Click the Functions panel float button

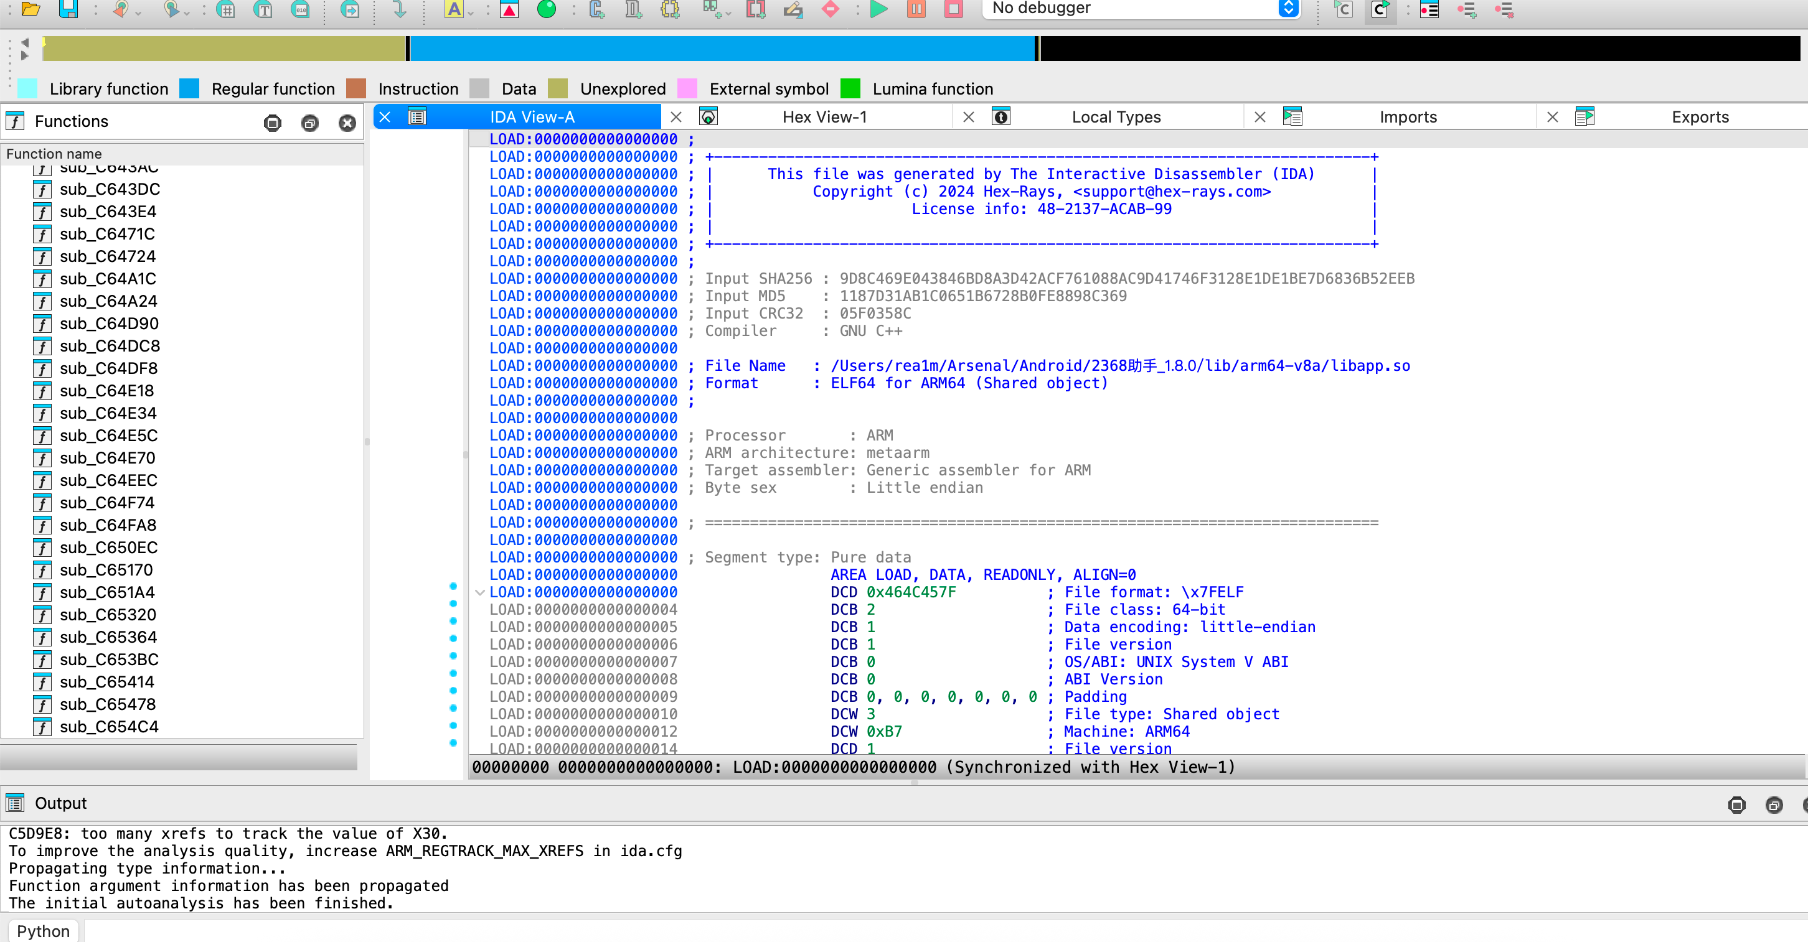[309, 123]
